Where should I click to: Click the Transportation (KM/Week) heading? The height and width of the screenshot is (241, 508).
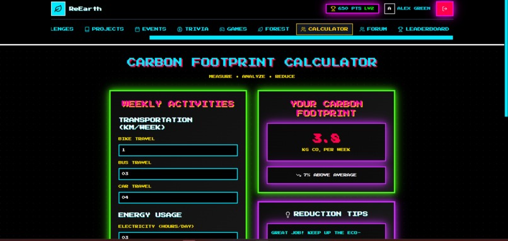click(156, 123)
